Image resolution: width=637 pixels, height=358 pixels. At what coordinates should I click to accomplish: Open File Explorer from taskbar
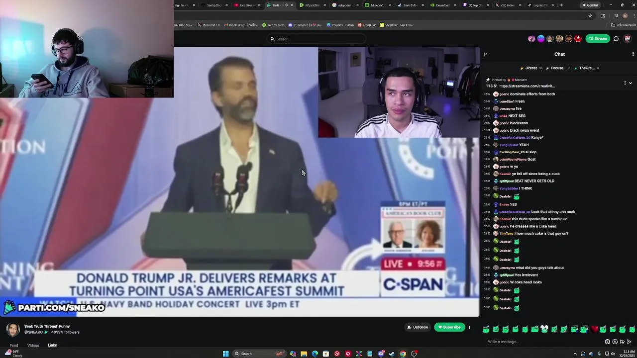(x=304, y=354)
